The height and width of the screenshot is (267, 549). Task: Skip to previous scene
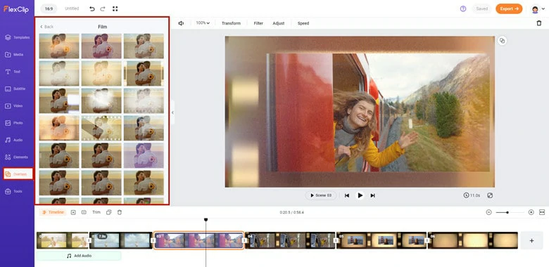click(346, 195)
